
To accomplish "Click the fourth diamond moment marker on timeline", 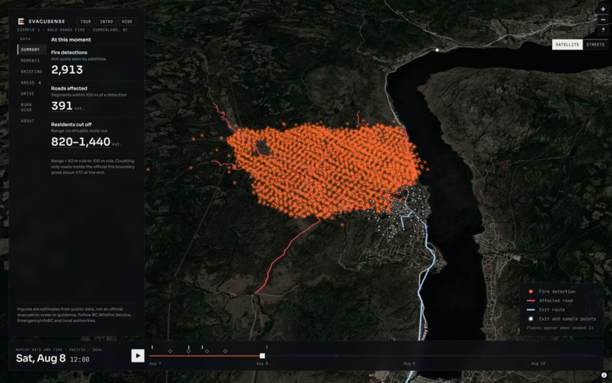I will tap(226, 351).
